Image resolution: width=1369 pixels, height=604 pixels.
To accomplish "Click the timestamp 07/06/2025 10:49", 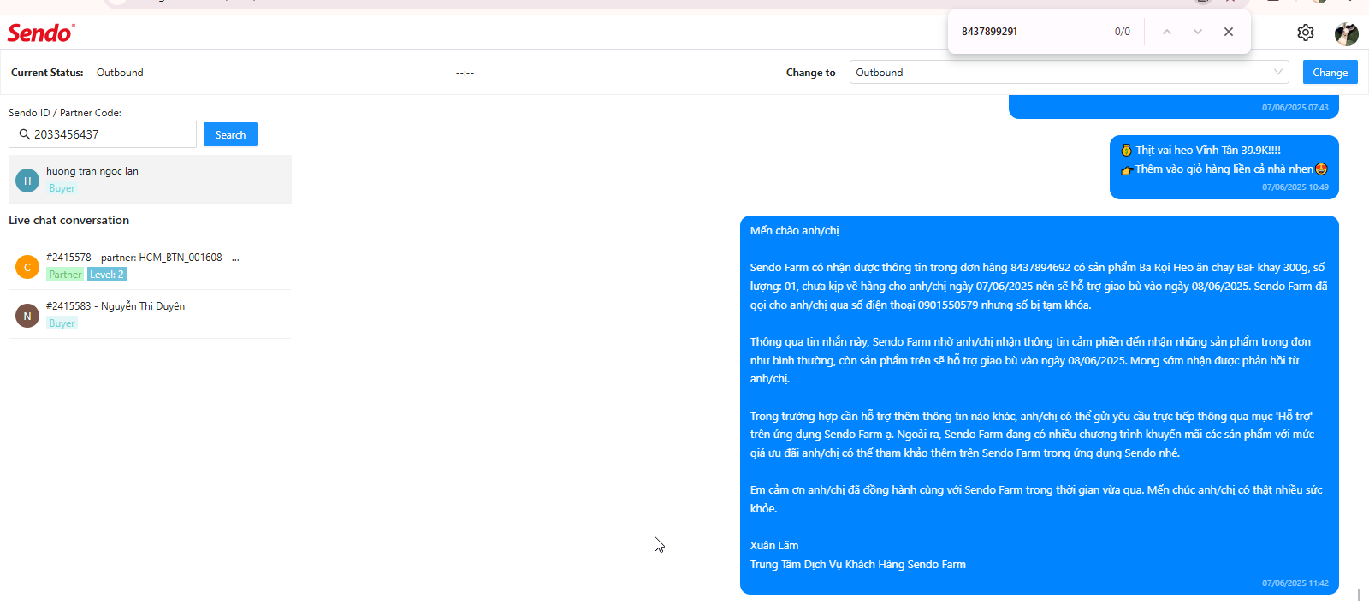I will pyautogui.click(x=1295, y=187).
